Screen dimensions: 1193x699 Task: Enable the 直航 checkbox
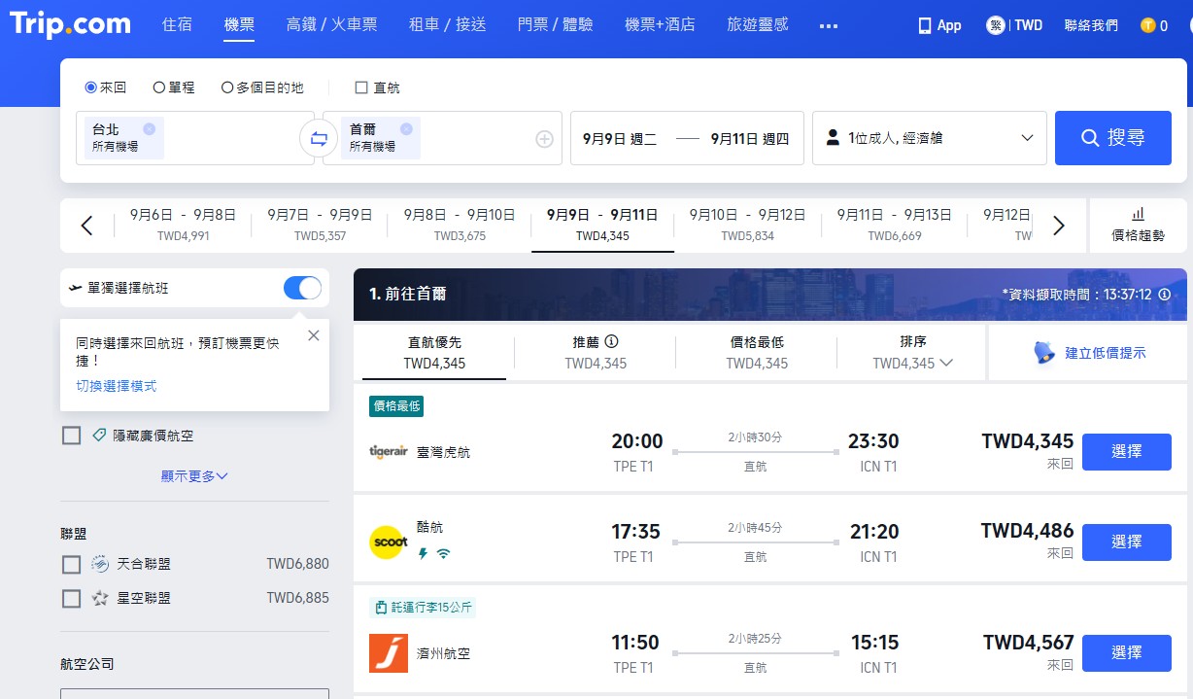pyautogui.click(x=360, y=87)
